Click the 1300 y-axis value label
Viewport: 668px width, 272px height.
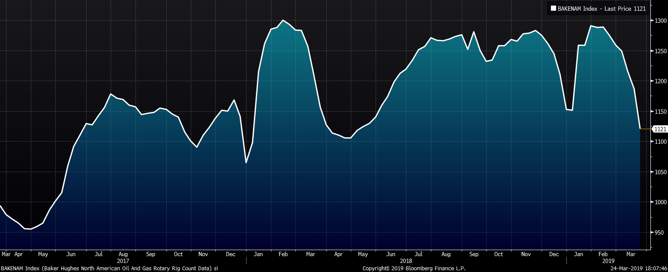tap(660, 21)
